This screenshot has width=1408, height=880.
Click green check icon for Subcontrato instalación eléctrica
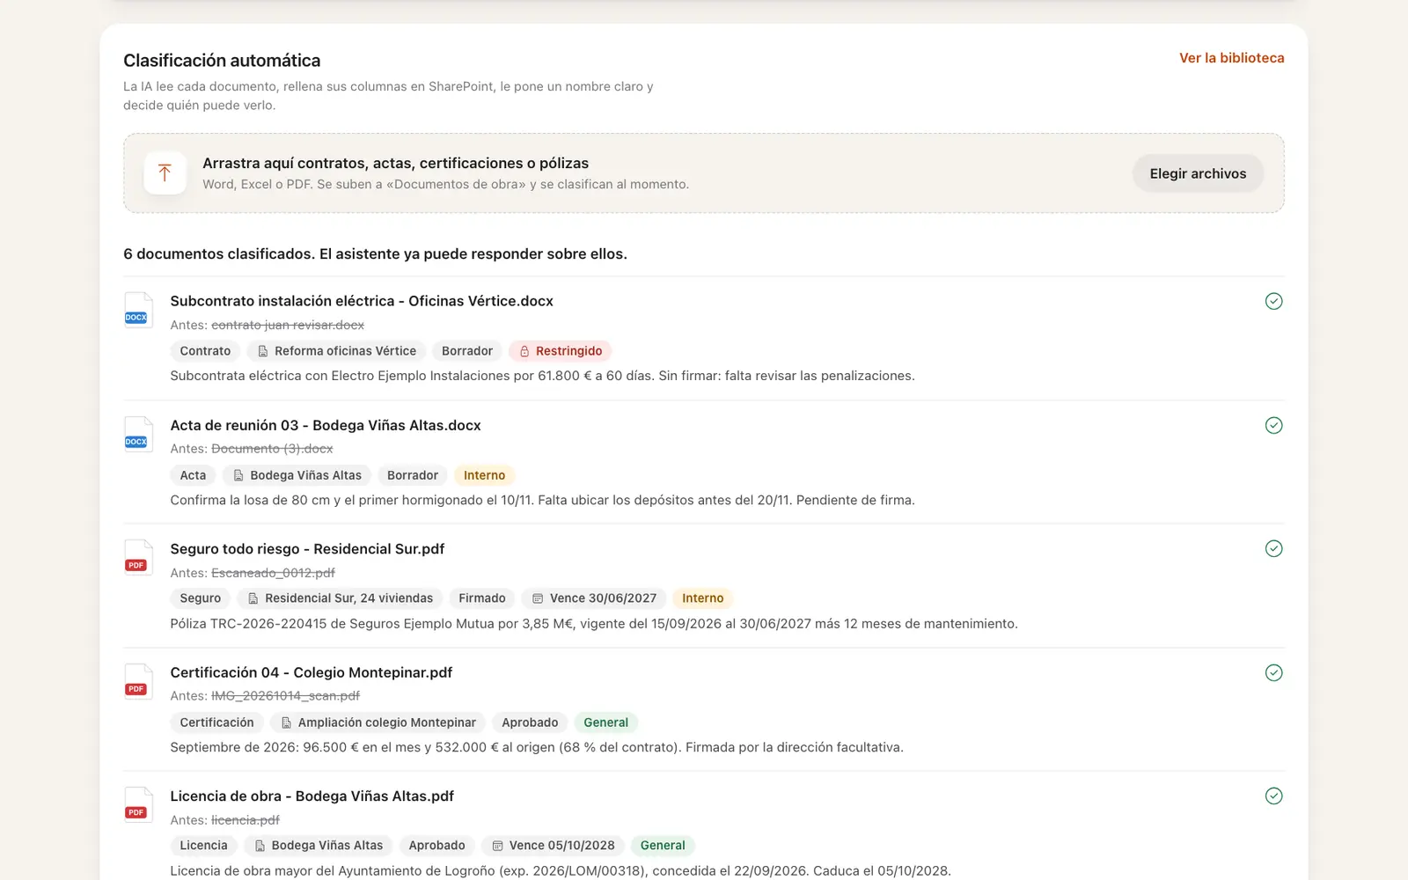(1273, 301)
